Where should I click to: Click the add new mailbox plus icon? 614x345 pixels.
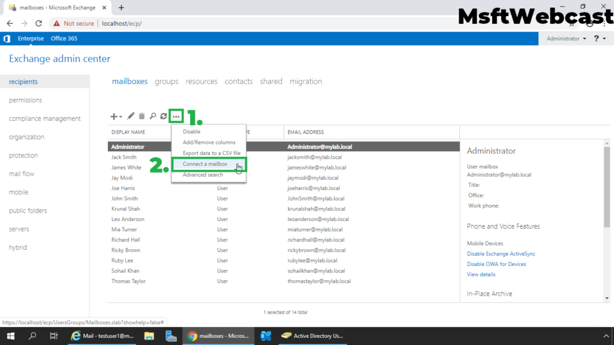(x=113, y=117)
